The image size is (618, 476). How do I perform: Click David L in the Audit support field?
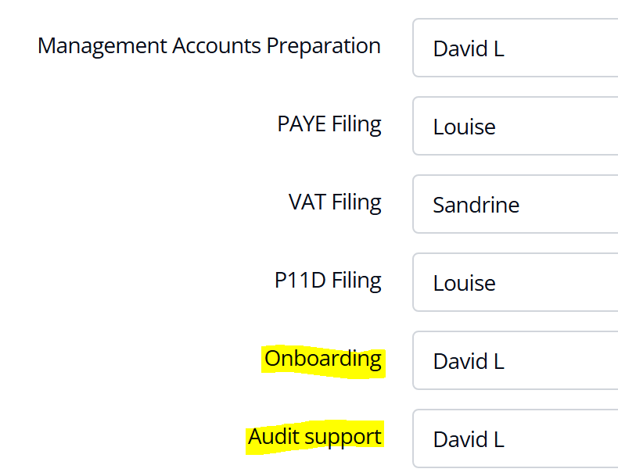coord(468,440)
